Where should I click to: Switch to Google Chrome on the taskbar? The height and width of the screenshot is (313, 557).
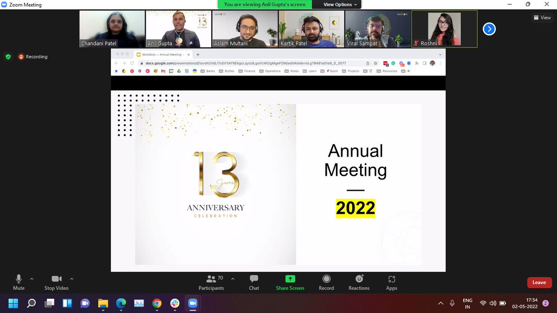pos(157,303)
